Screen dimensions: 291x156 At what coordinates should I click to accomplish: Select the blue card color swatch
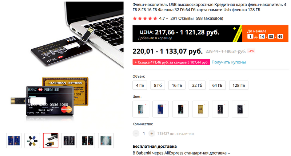tap(160, 109)
